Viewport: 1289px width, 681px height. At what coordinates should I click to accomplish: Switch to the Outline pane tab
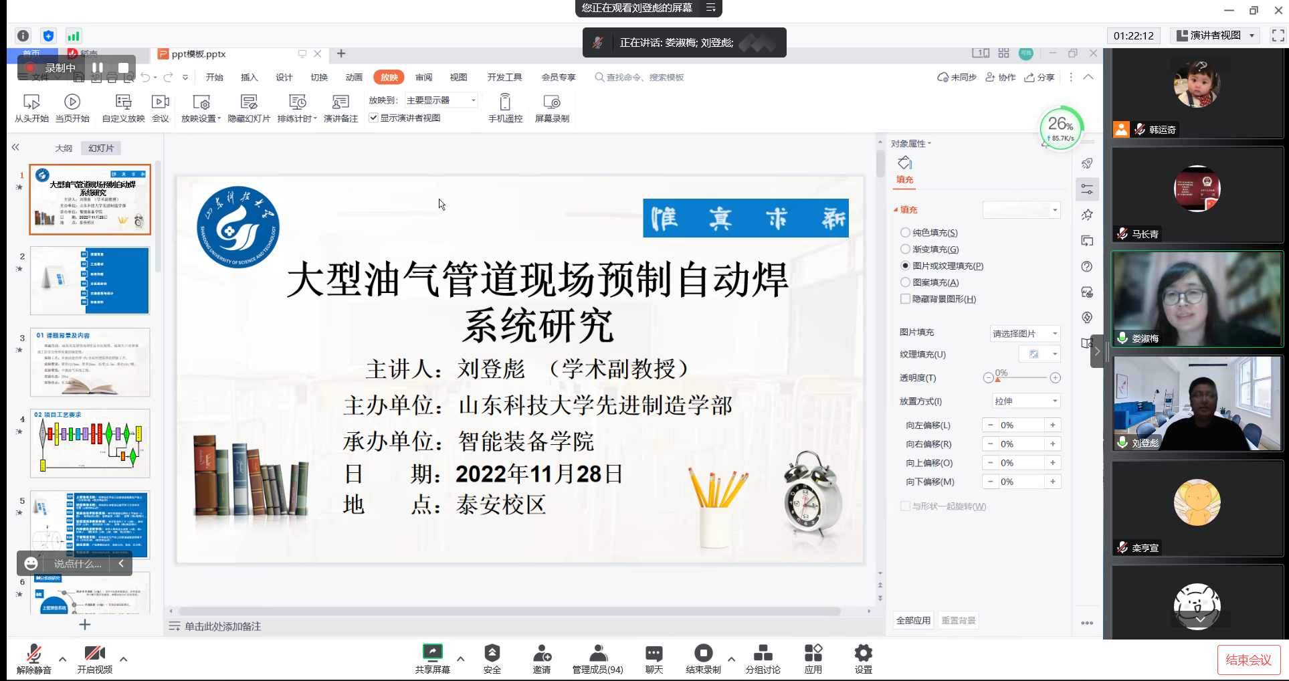[64, 149]
